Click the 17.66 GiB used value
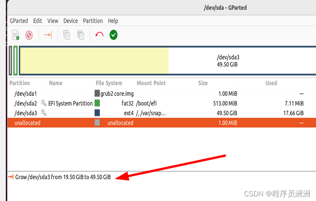Viewport: 316px width, 201px height. [293, 113]
